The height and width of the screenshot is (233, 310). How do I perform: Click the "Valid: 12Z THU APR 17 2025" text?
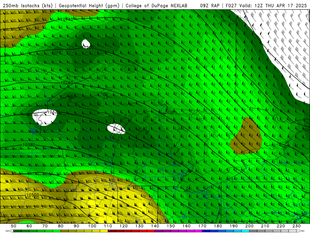[x=273, y=6]
